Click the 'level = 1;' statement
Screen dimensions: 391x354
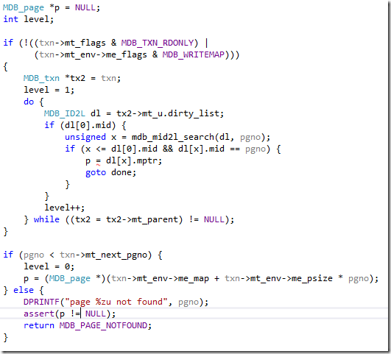coord(49,90)
